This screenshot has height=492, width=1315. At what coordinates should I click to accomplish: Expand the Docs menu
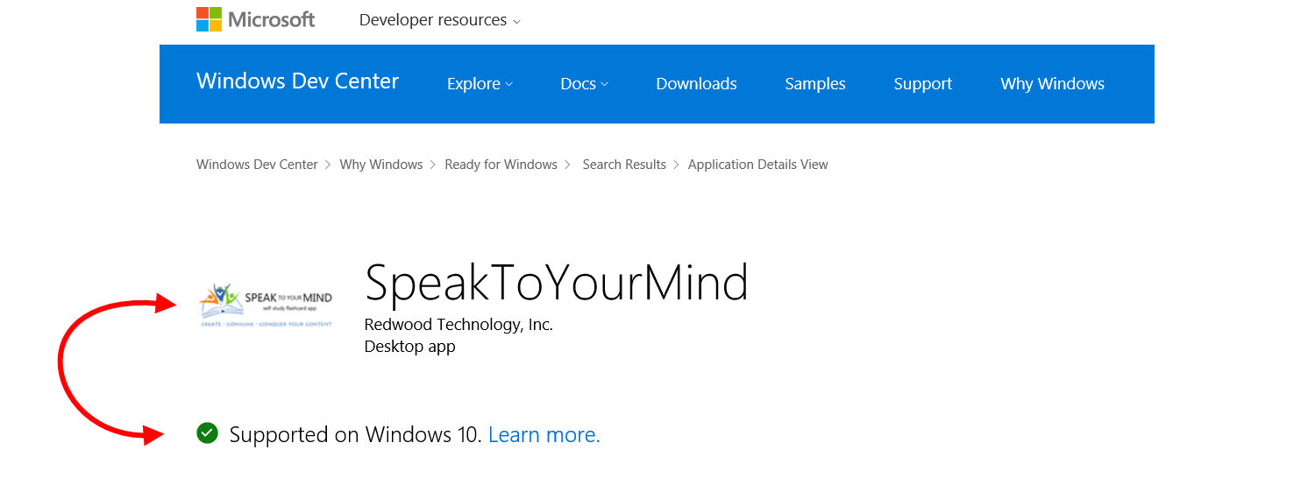[x=584, y=84]
